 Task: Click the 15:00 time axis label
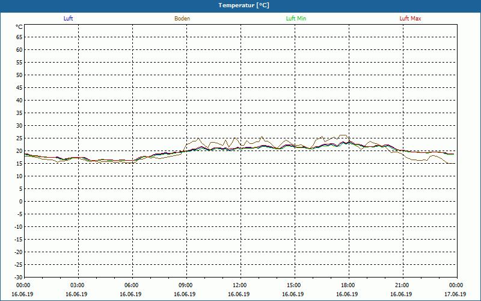coord(295,285)
